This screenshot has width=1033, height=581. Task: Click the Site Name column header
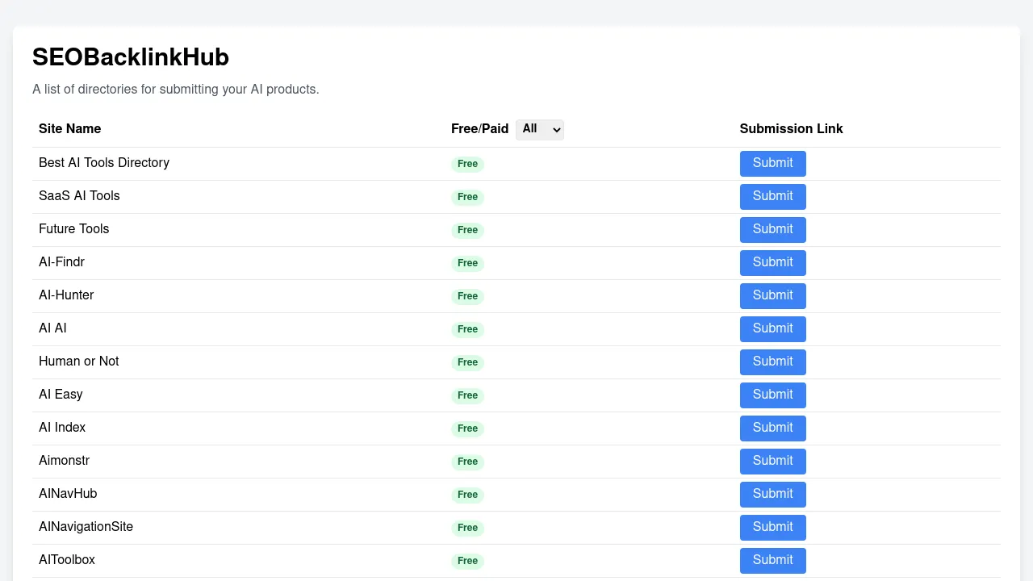coord(69,129)
